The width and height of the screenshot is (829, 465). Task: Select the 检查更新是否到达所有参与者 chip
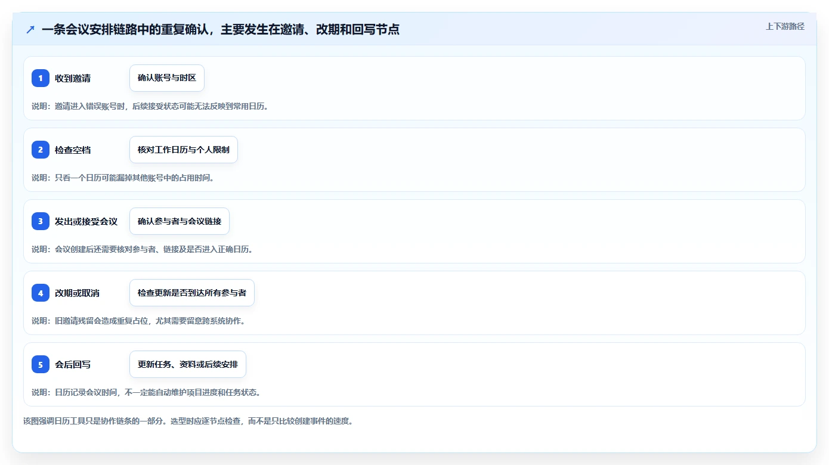192,293
